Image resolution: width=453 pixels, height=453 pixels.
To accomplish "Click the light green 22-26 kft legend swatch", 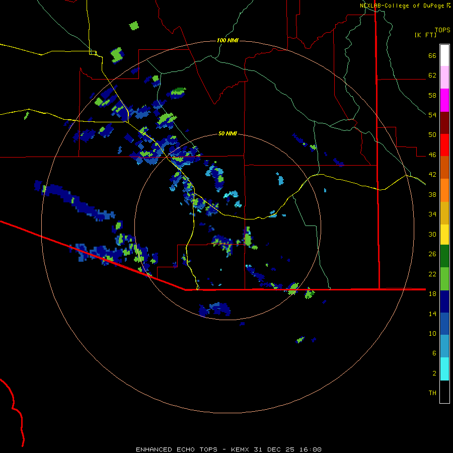I will click(444, 279).
